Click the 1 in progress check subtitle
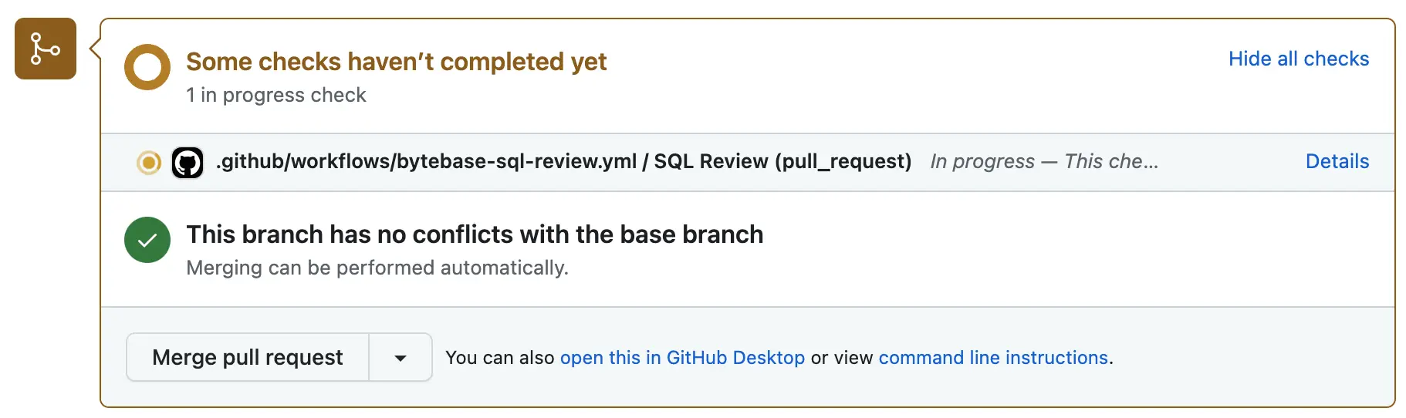The height and width of the screenshot is (418, 1406). coord(275,95)
